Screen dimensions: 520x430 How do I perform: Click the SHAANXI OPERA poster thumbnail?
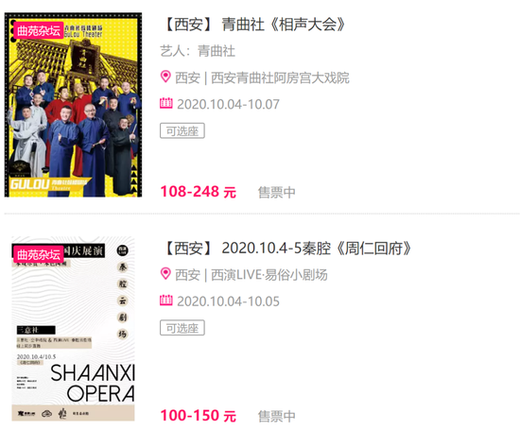[x=74, y=329]
